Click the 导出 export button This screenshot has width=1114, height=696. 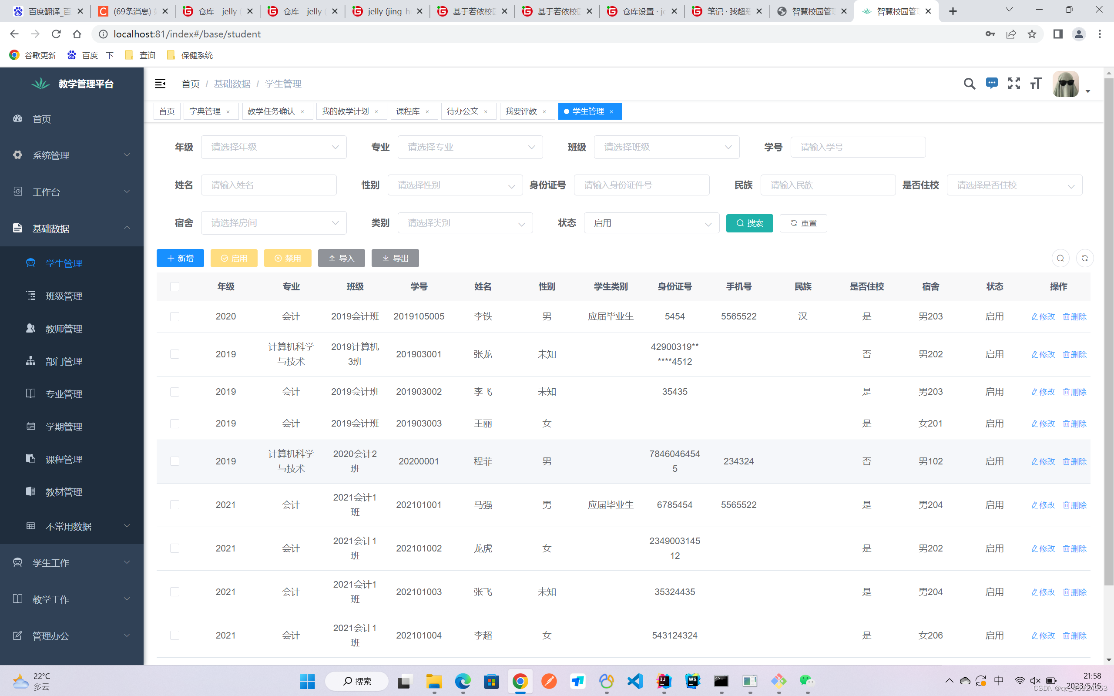(x=395, y=258)
